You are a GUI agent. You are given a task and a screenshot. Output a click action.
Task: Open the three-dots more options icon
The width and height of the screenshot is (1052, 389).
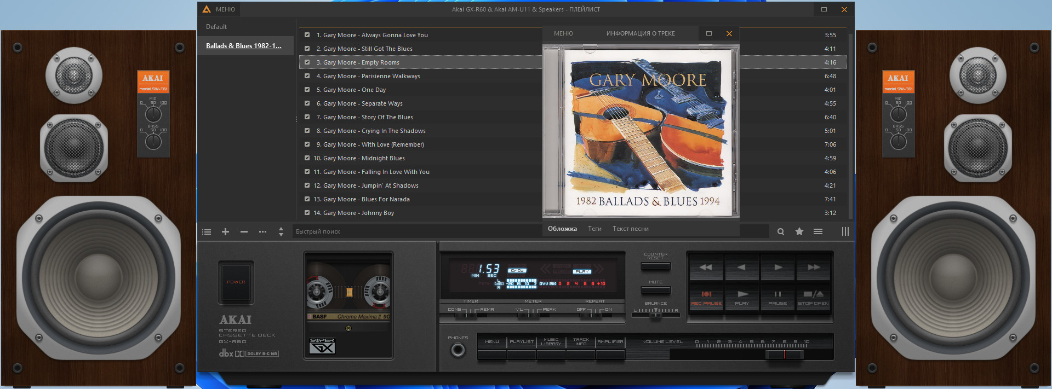click(x=262, y=232)
